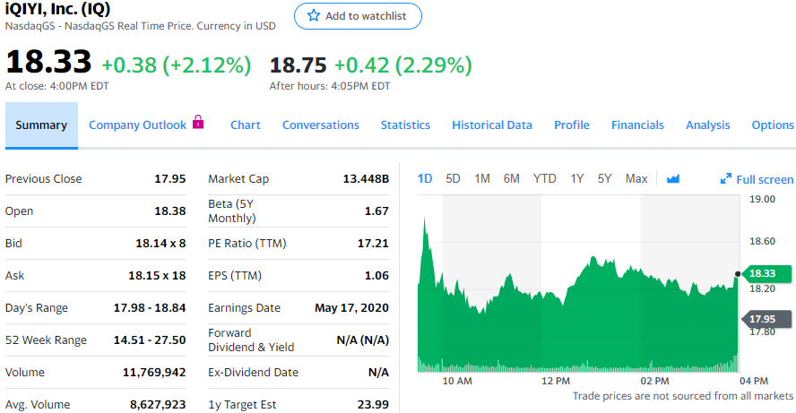Screen dimensions: 796x413
Task: Click the 18.33 current price marker on chart
Action: [x=764, y=273]
